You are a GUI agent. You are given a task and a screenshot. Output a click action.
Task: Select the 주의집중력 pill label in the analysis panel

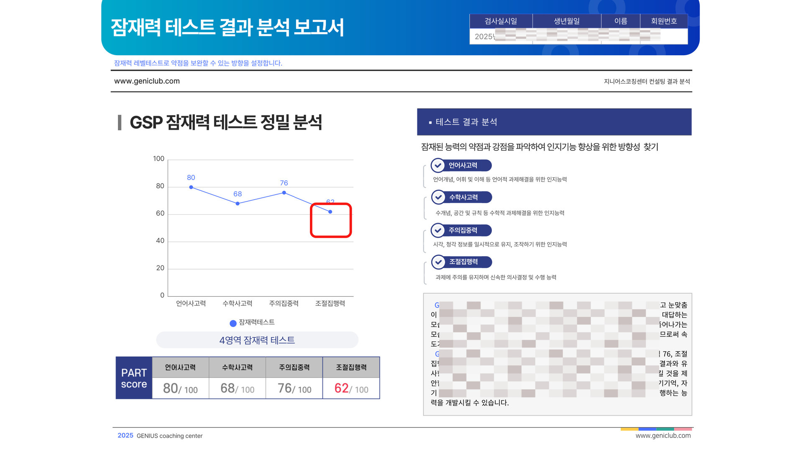click(x=463, y=230)
